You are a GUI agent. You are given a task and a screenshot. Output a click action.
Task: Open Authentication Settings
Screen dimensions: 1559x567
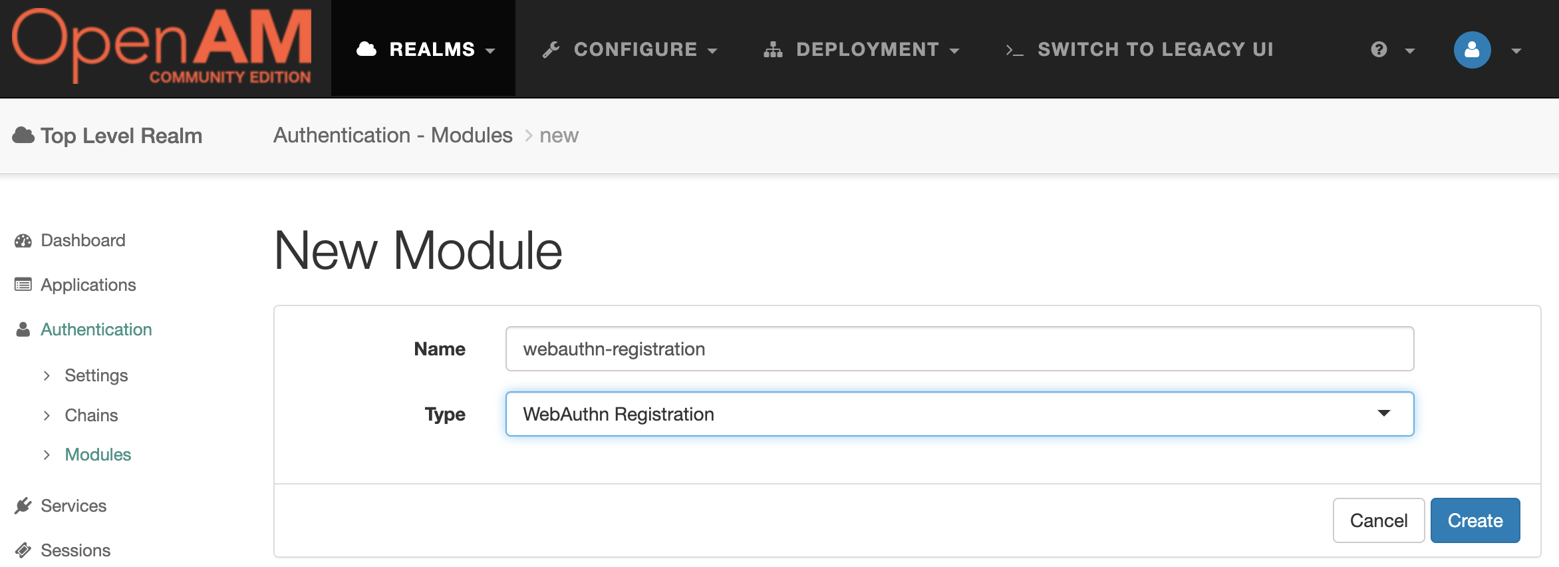point(96,375)
